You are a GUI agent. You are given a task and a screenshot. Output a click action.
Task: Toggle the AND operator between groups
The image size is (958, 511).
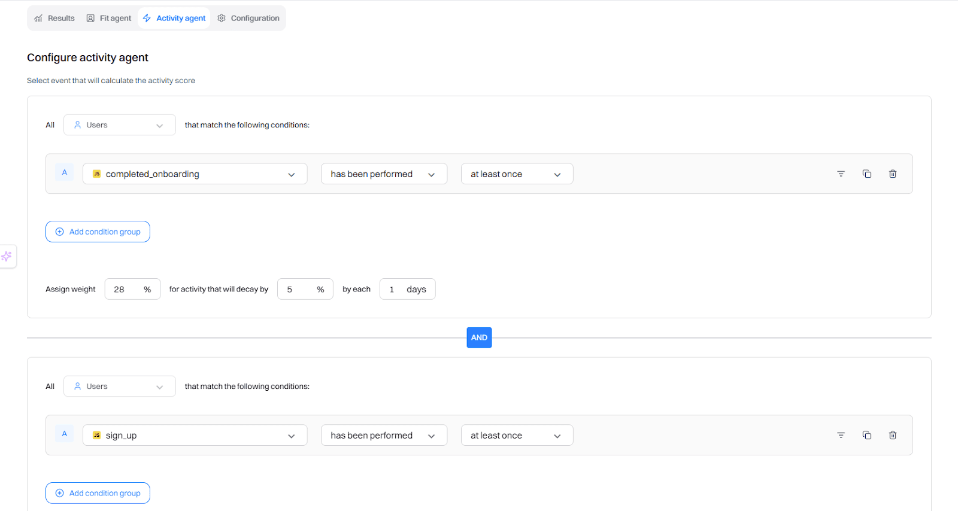click(479, 337)
